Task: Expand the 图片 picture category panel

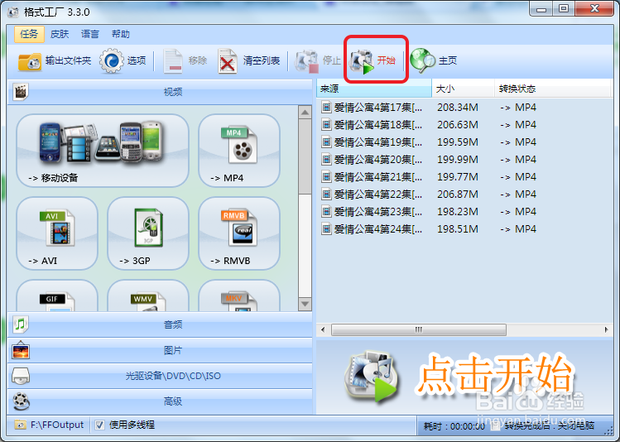Action: (x=160, y=350)
